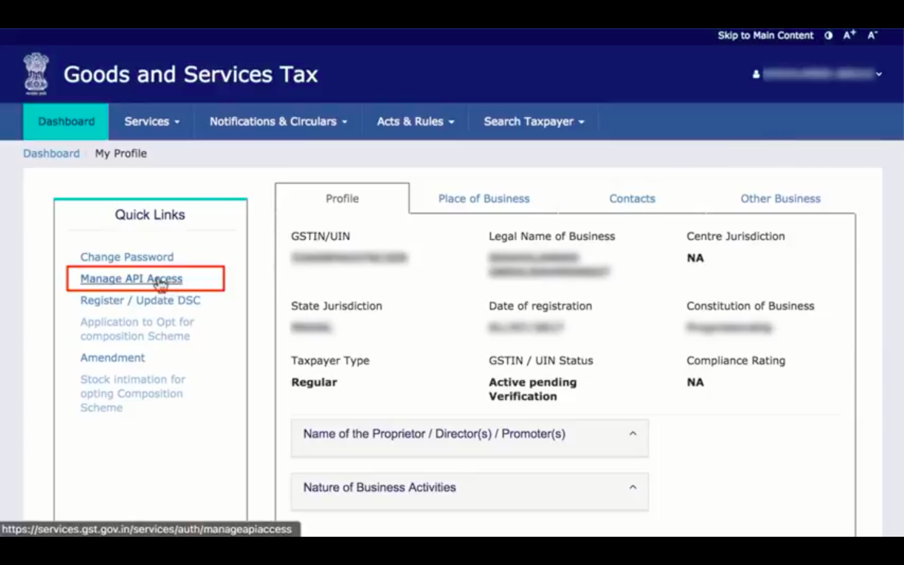Select Dashboard in the navigation bar

65,121
